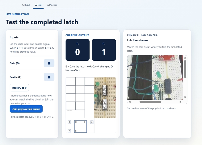Click the 'Test the completed latch' heading
Viewport: 202px width, 145px height.
tap(42, 22)
